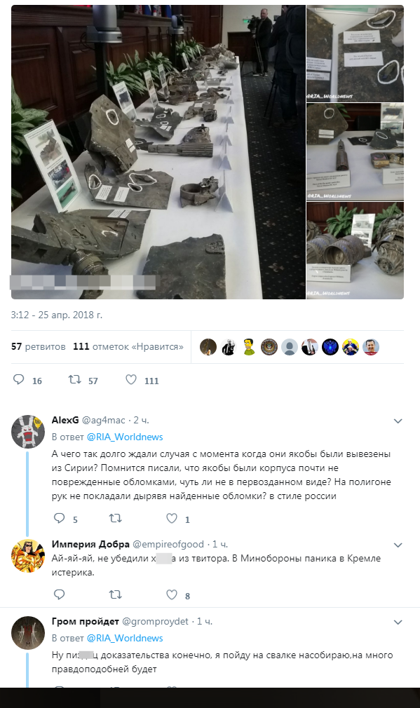Screen dimensions: 420x708
Task: Open large photo of debris table
Action: (x=158, y=152)
